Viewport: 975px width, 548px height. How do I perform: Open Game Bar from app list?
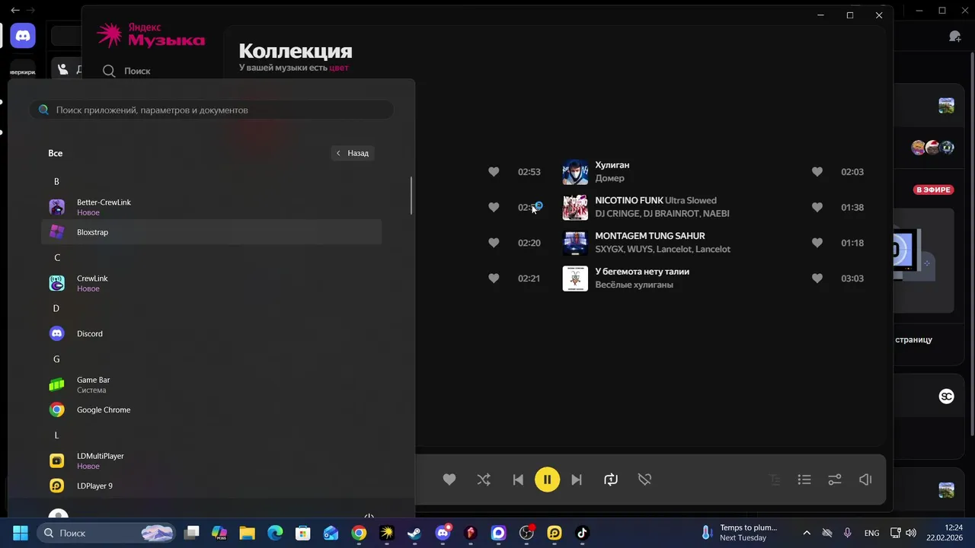[211, 384]
